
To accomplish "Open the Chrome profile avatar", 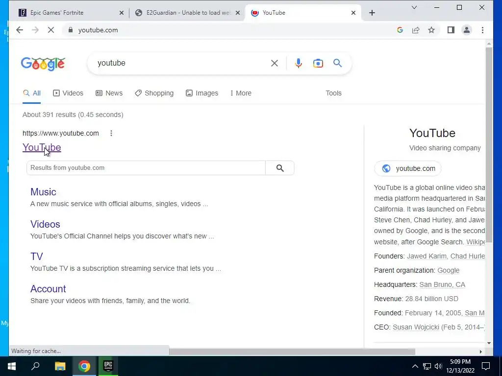I will [x=467, y=30].
